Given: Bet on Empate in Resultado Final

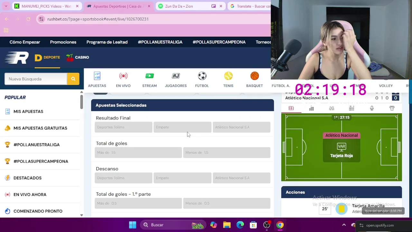Looking at the screenshot, I should tap(182, 127).
